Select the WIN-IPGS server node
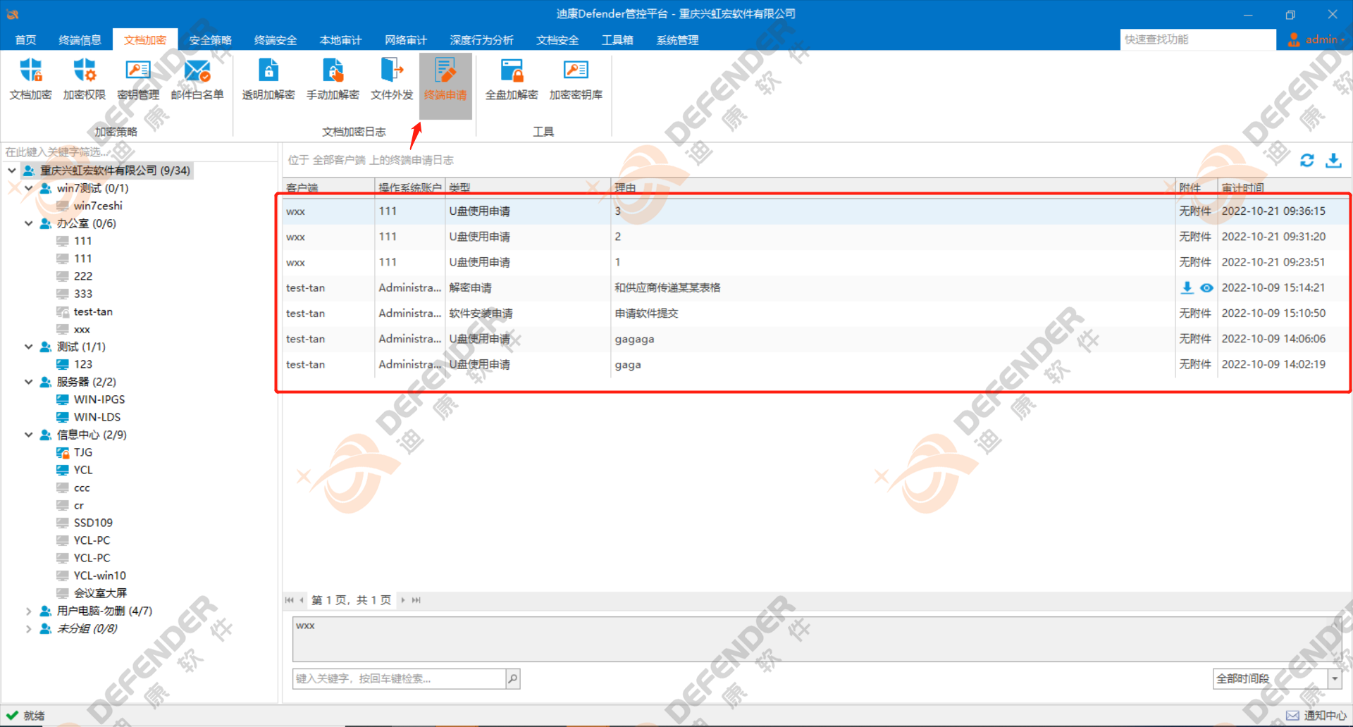 pos(99,399)
